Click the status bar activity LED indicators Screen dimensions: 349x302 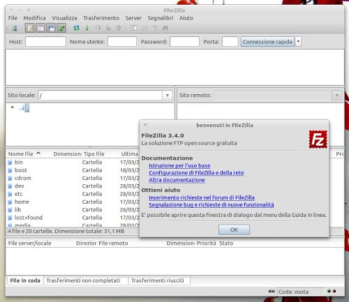coord(332,291)
